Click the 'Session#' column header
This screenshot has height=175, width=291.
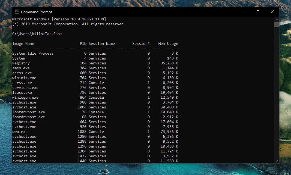[x=141, y=44]
